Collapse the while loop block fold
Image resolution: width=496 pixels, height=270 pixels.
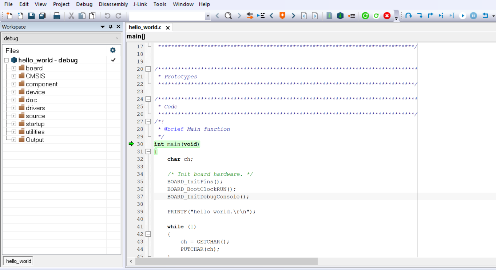coord(148,234)
